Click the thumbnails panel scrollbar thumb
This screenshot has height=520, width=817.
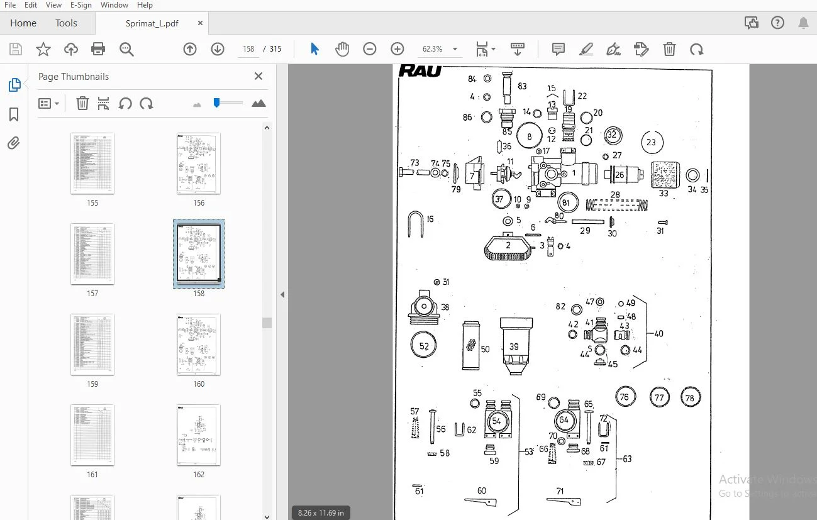tap(267, 323)
